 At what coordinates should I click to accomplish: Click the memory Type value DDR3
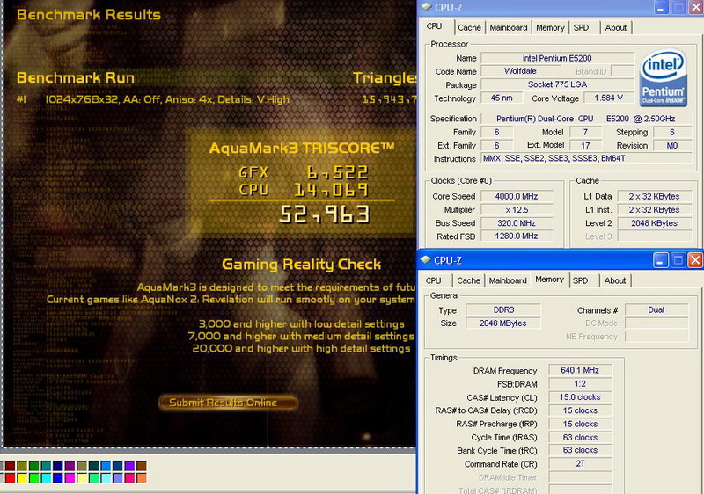coord(503,309)
